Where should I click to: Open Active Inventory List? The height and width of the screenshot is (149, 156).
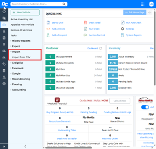(x=22, y=19)
